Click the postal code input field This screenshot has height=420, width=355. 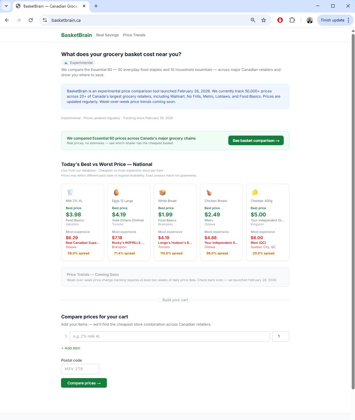point(80,369)
